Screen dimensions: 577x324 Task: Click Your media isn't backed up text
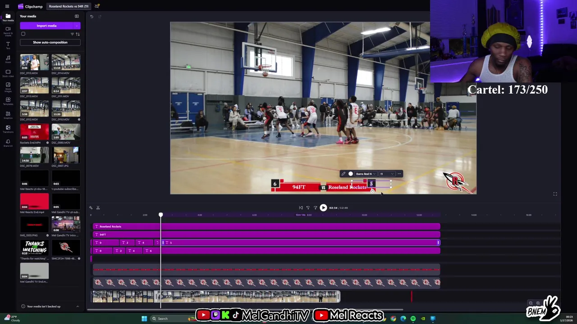point(44,306)
